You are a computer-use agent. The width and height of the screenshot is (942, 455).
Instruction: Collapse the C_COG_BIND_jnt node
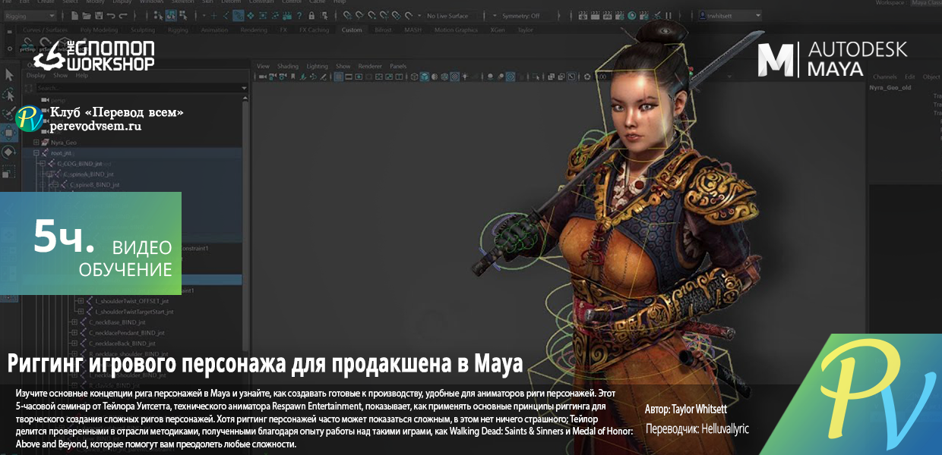click(x=41, y=164)
